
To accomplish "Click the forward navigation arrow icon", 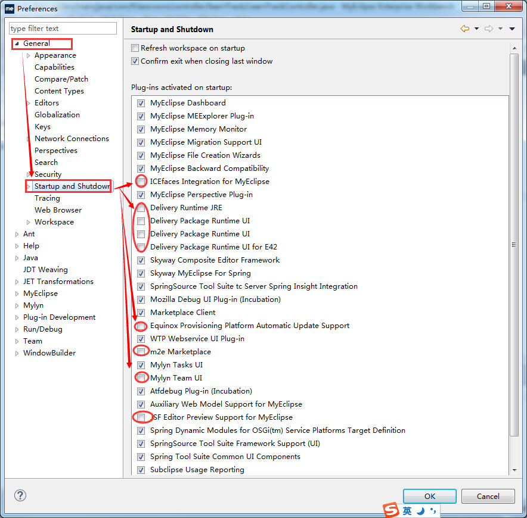I will 489,29.
